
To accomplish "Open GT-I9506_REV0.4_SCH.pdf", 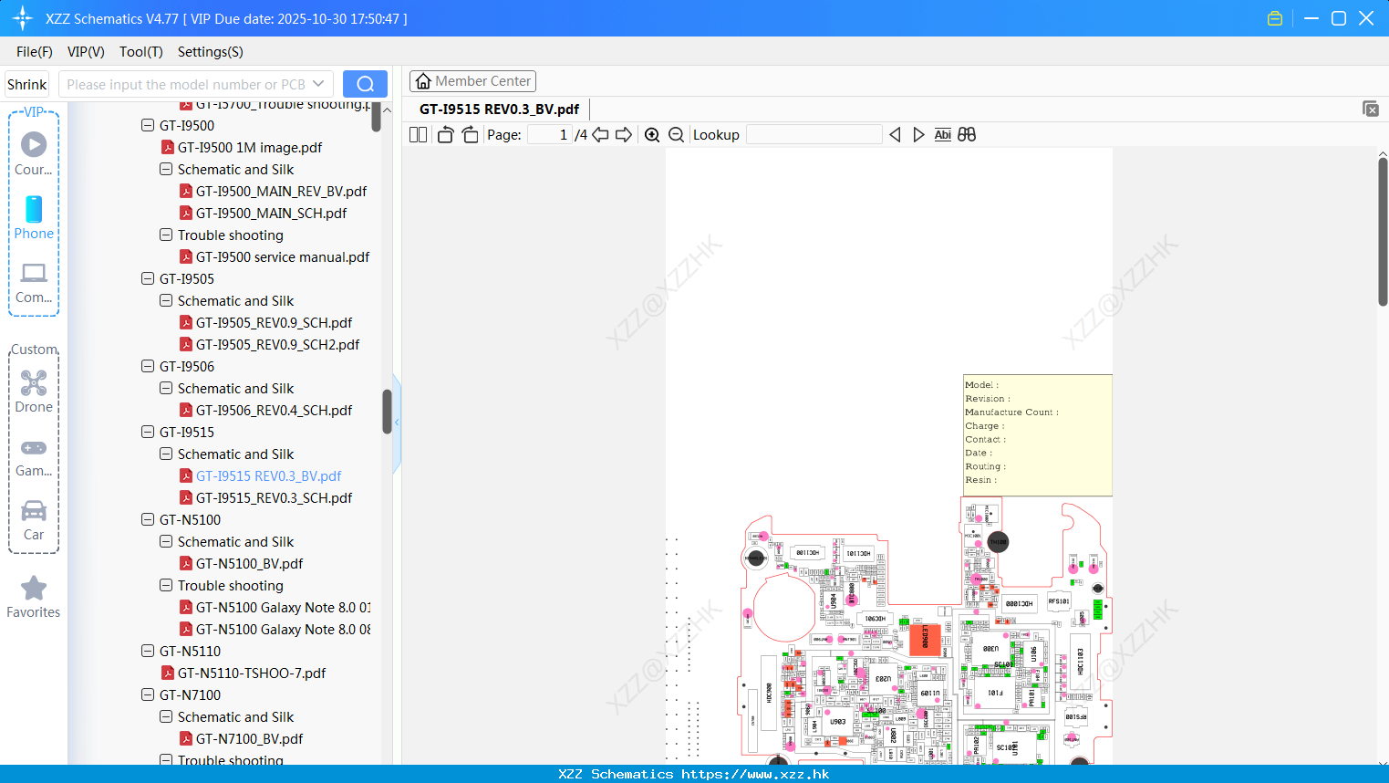I will click(274, 410).
